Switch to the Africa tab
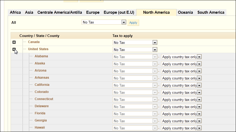236x132 pixels. tap(15, 12)
